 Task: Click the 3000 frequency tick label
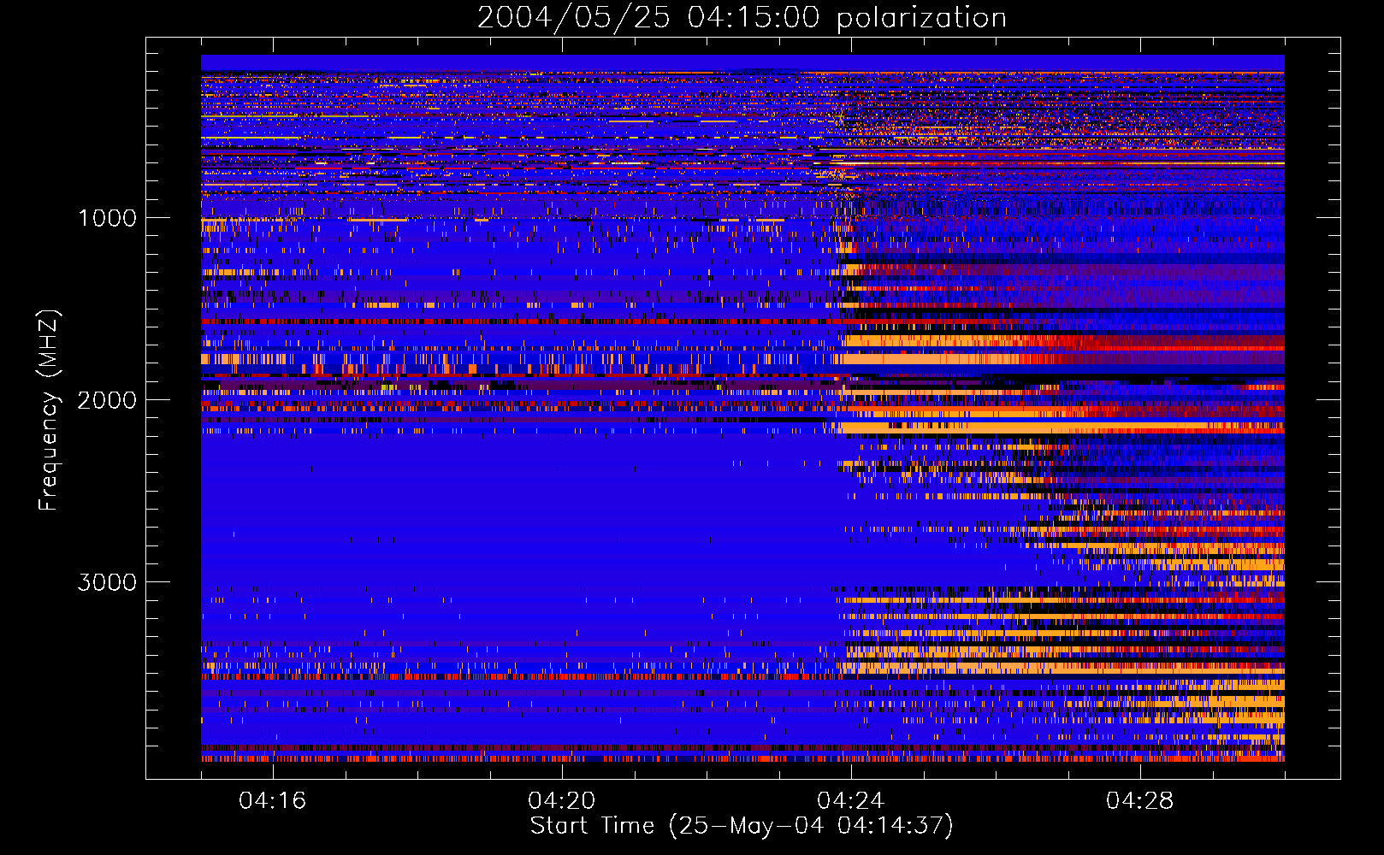point(108,582)
